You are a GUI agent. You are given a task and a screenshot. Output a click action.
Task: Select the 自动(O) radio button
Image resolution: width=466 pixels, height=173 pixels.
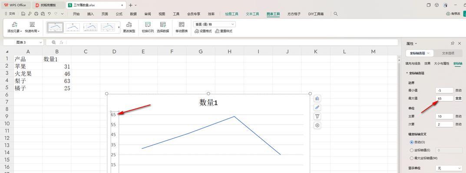[412, 142]
